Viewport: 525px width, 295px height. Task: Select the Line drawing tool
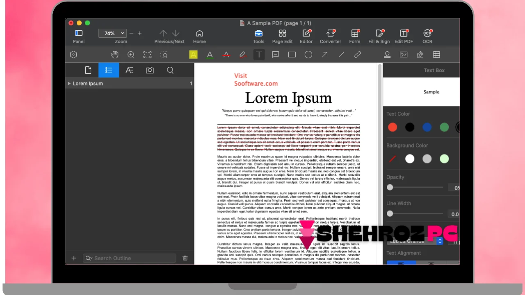tap(341, 54)
